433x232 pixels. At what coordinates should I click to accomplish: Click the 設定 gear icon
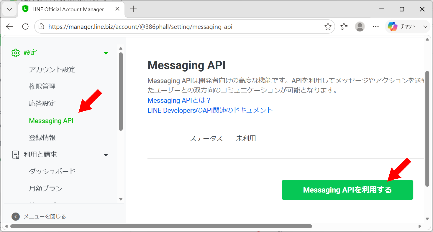[16, 53]
